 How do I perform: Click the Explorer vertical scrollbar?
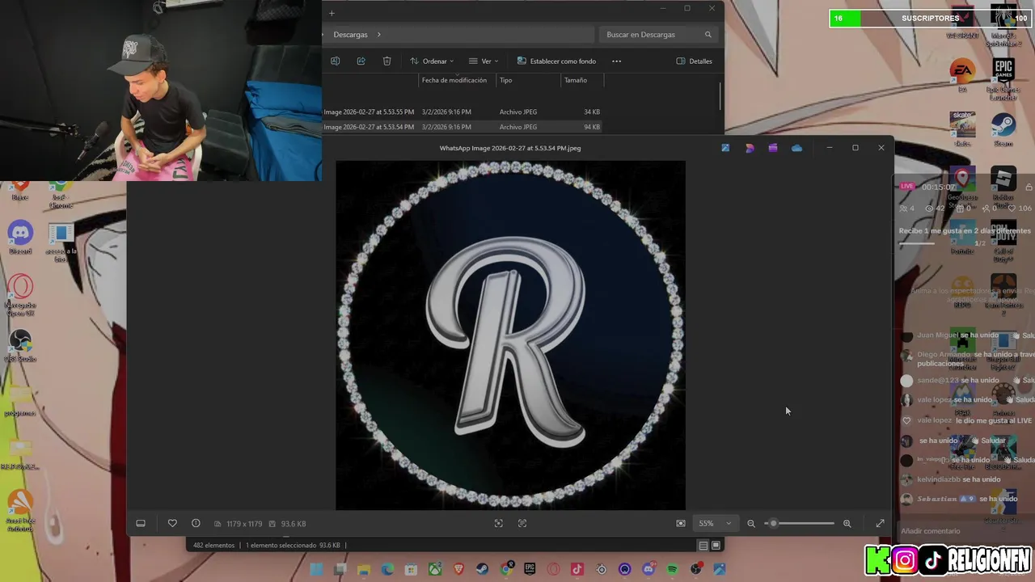point(720,95)
